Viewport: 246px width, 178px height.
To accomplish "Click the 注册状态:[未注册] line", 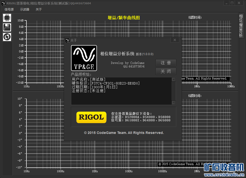I will tap(88, 91).
